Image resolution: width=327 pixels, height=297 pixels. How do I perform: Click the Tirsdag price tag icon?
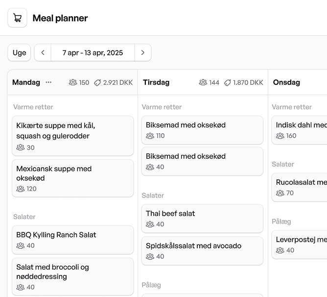tap(228, 83)
